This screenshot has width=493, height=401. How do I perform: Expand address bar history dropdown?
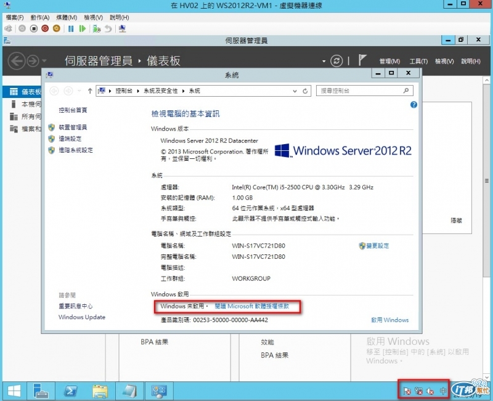295,91
